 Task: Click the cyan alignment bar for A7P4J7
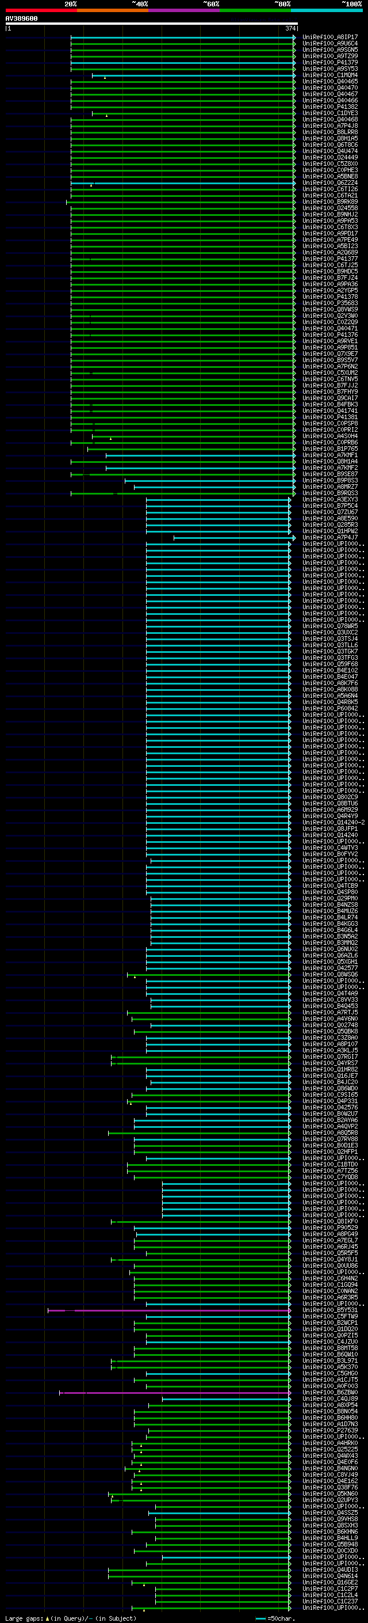coord(234,537)
